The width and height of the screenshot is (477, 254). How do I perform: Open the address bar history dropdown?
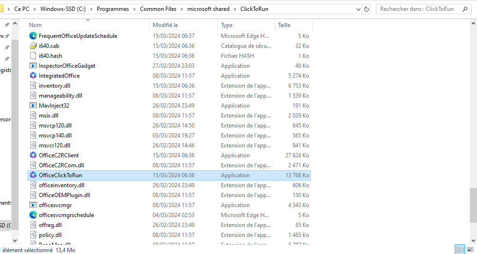click(x=358, y=9)
